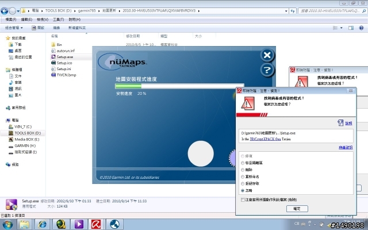Open the 說明(H) menu
The image size is (368, 230).
[x=75, y=20]
